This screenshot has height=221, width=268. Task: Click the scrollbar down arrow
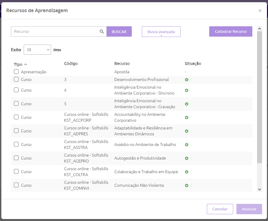(259, 189)
